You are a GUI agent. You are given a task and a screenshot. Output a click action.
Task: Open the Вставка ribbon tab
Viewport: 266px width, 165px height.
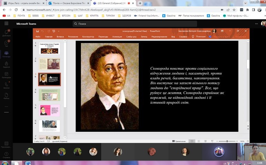[60, 36]
